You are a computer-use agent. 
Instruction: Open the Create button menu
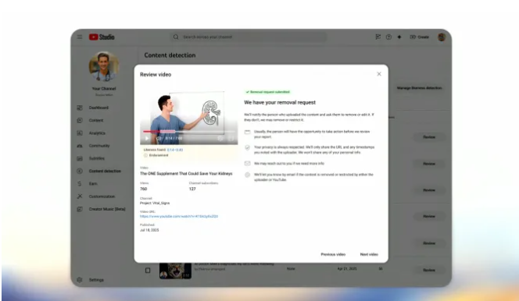point(420,37)
